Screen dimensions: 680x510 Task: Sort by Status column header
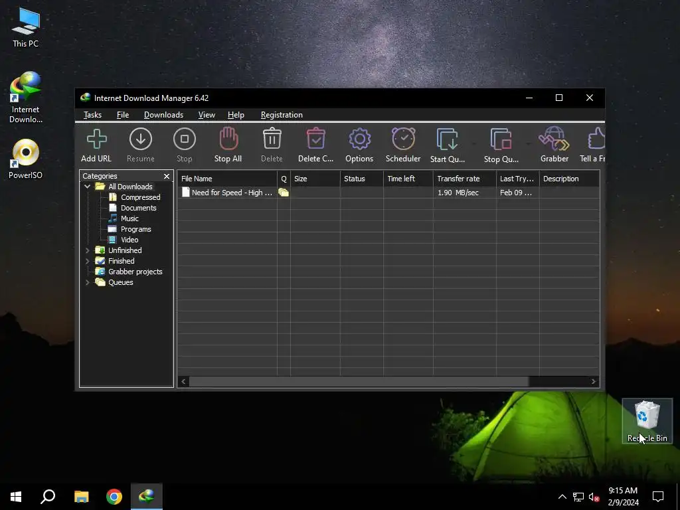[362, 179]
